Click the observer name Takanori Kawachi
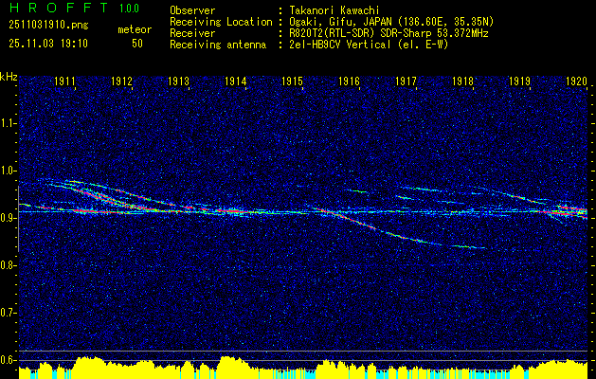Image resolution: width=596 pixels, height=379 pixels. (334, 10)
